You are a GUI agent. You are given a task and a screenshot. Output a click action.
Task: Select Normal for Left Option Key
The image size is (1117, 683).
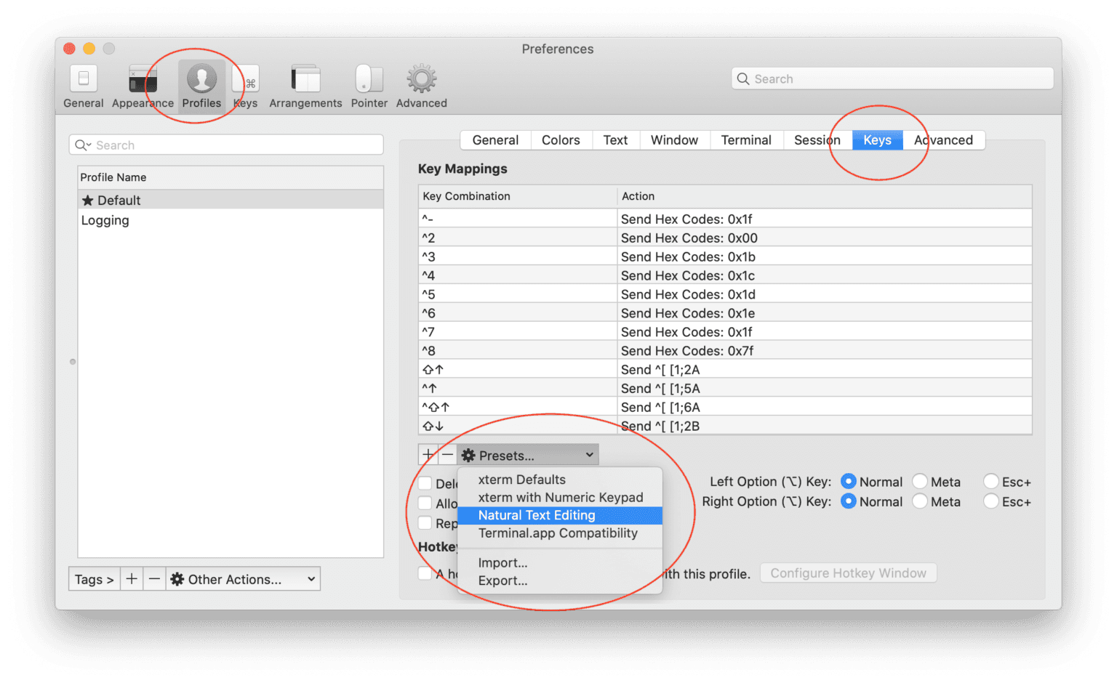pyautogui.click(x=849, y=481)
